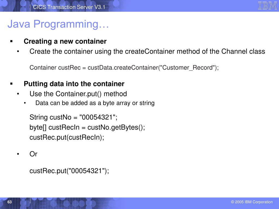Screen dimensions: 279x209
Task: Click the 'CICS Transaction Server V3.1' header text
Action: pos(69,7)
